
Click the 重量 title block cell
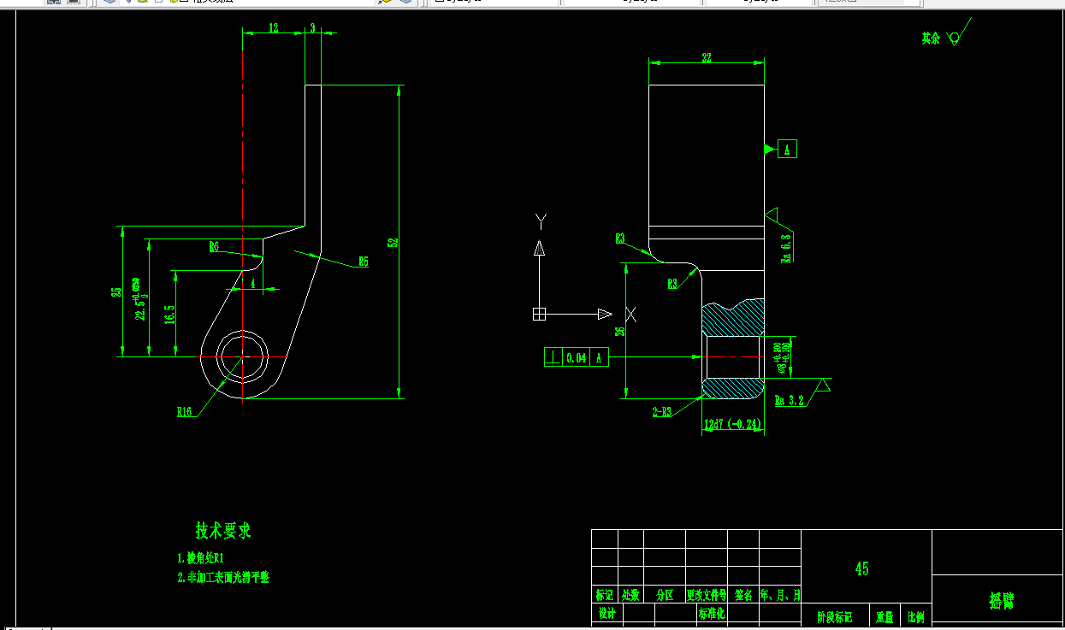[x=884, y=616]
